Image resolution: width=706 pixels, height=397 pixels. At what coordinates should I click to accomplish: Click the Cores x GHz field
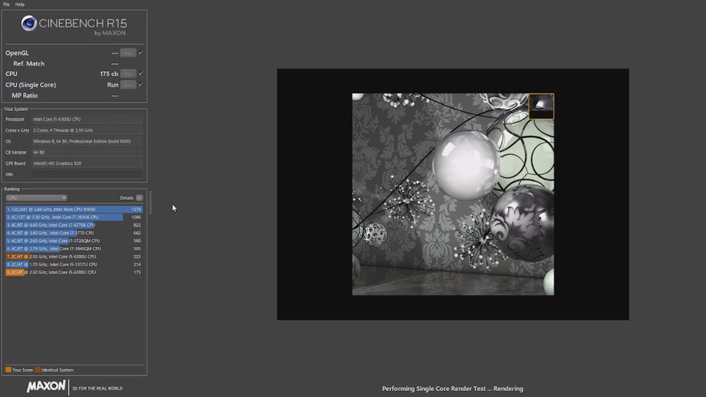click(x=87, y=130)
